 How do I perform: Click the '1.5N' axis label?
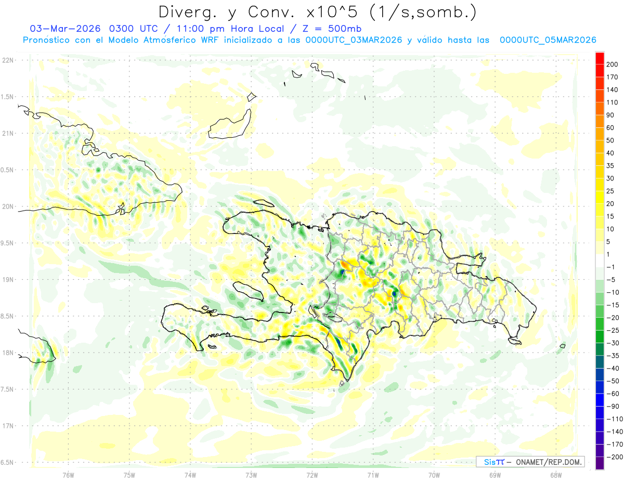pyautogui.click(x=7, y=97)
